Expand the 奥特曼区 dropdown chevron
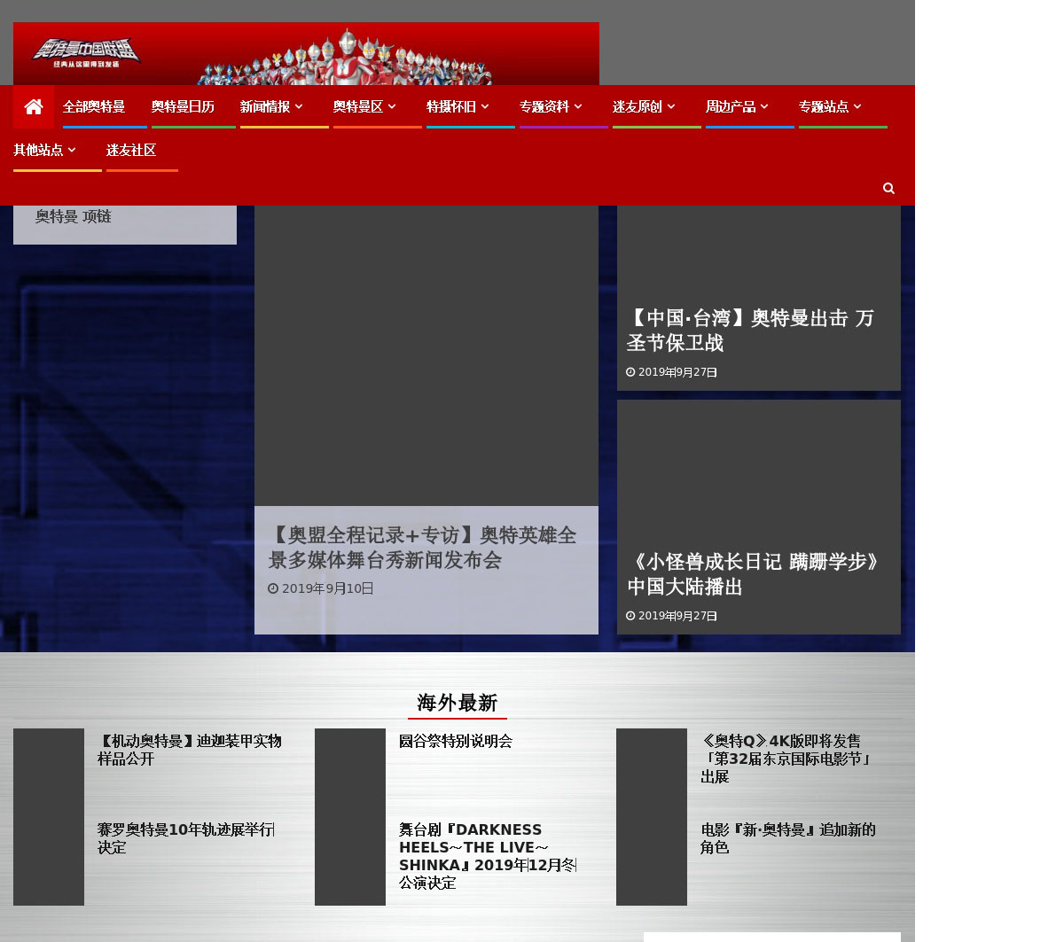 tap(392, 106)
